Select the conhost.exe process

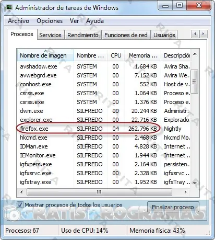tap(104, 84)
